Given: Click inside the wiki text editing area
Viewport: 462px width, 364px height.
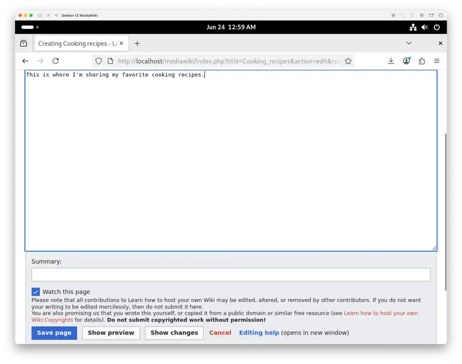Looking at the screenshot, I should click(231, 160).
